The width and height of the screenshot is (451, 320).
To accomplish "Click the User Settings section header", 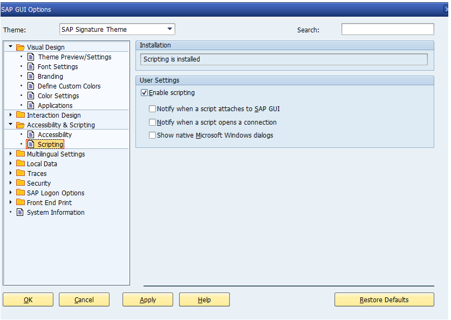I will coord(285,80).
